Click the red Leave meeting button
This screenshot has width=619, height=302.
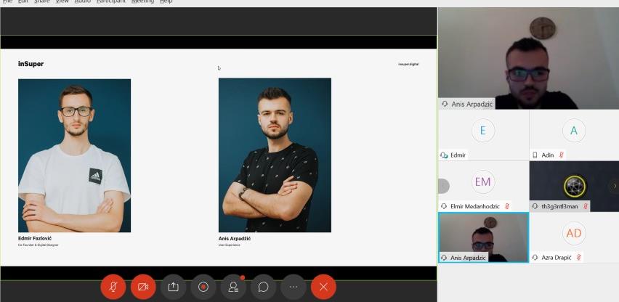click(x=323, y=287)
